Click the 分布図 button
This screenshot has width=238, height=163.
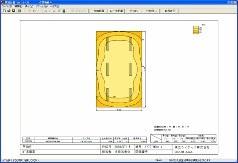(x=151, y=11)
